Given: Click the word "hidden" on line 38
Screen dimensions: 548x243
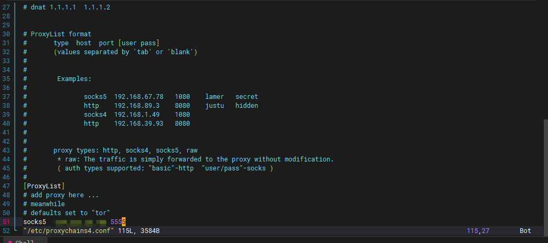Looking at the screenshot, I should (246, 106).
